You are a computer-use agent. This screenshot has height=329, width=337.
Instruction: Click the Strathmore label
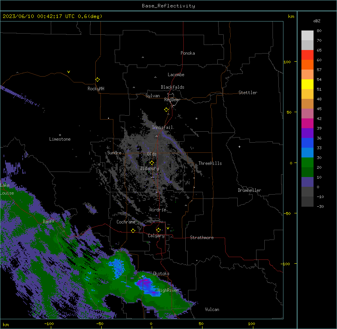pos(202,238)
